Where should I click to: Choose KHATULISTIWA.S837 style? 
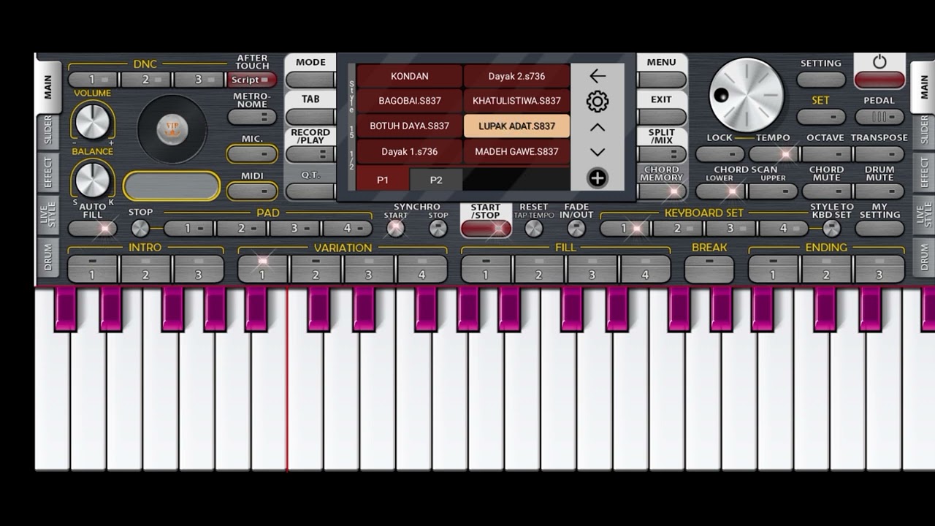coord(516,101)
